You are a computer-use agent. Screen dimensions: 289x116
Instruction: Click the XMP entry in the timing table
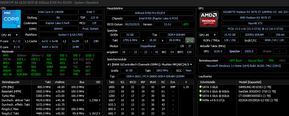pyautogui.click(x=173, y=87)
